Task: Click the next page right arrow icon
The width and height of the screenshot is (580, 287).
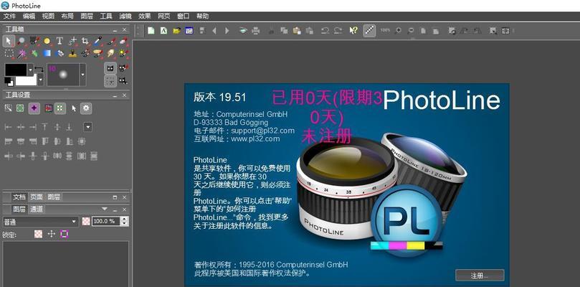Action: tap(227, 31)
